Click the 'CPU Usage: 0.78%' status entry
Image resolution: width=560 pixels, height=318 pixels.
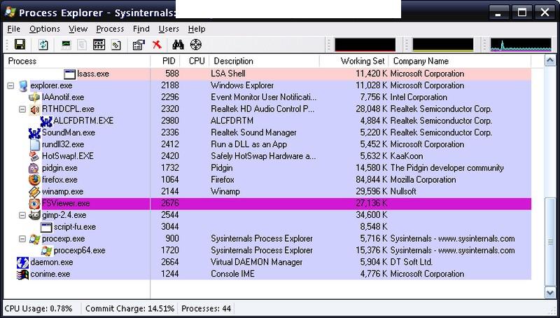(x=38, y=309)
